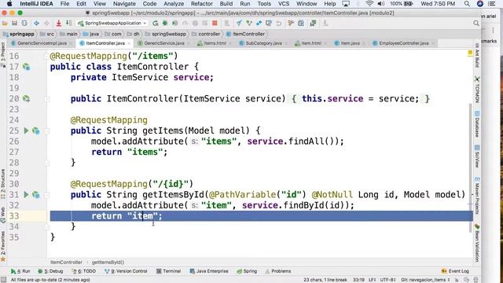Click the VCS Update Project icon

point(239,23)
